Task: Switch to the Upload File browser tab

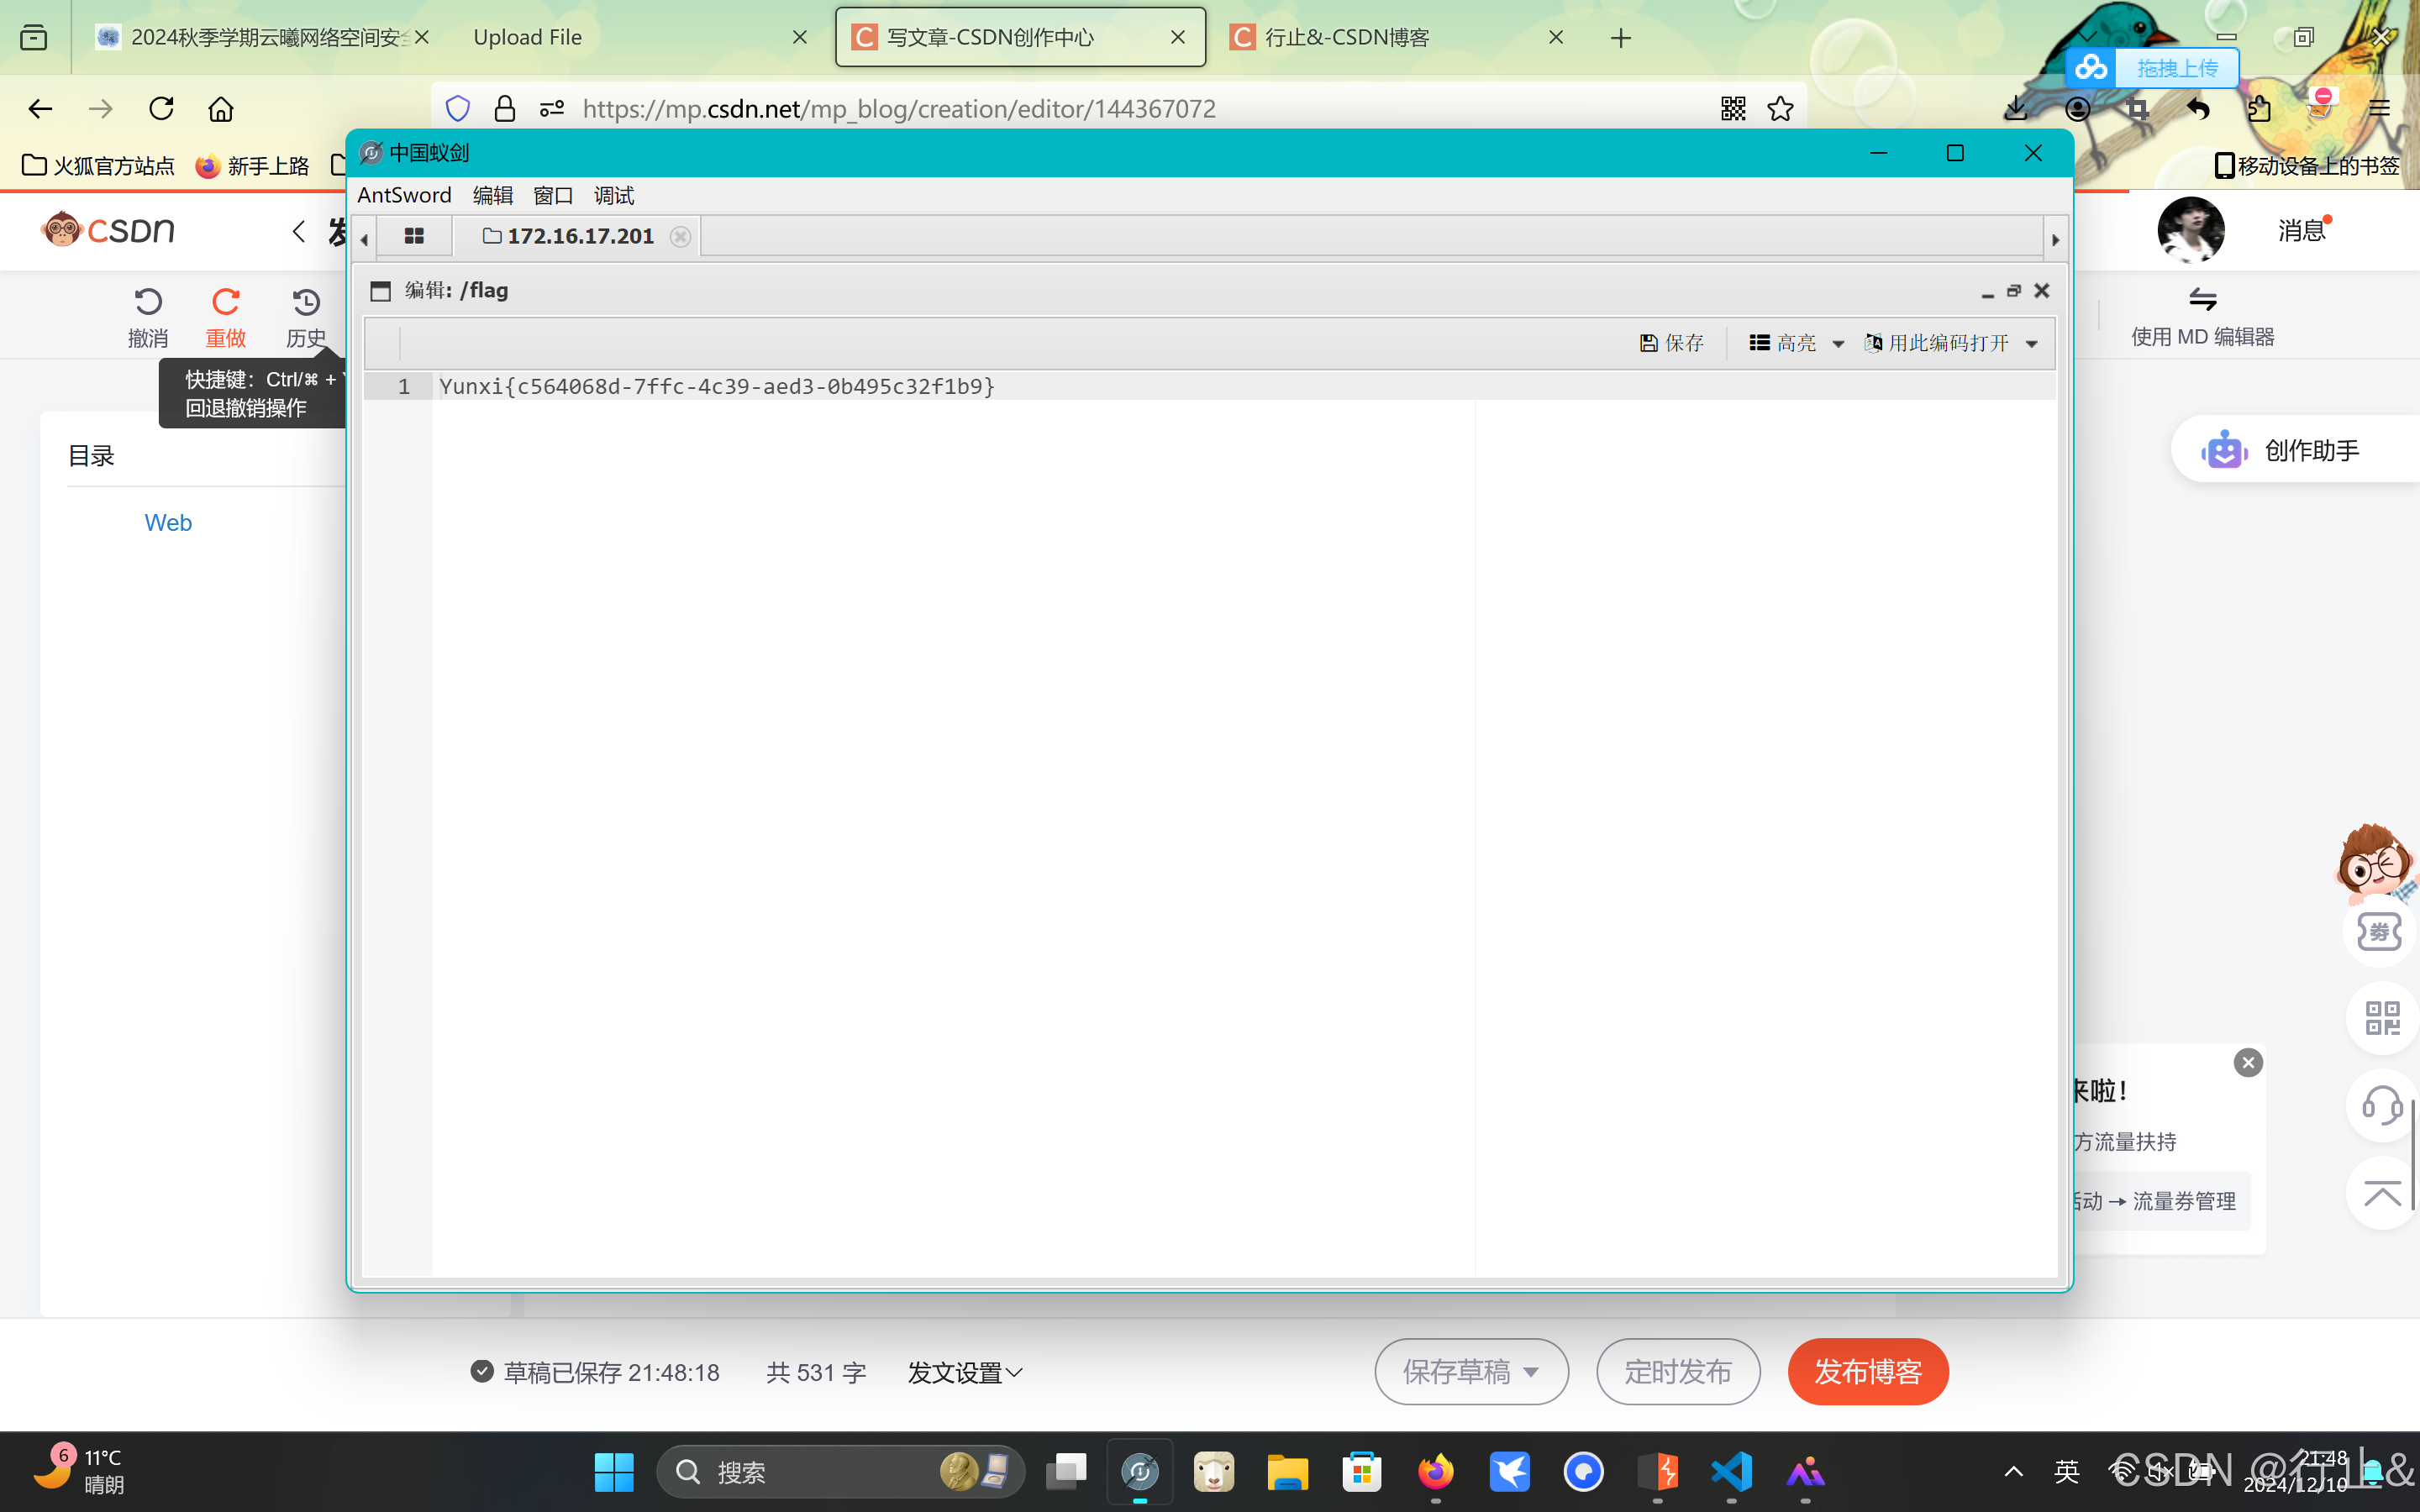Action: point(528,37)
